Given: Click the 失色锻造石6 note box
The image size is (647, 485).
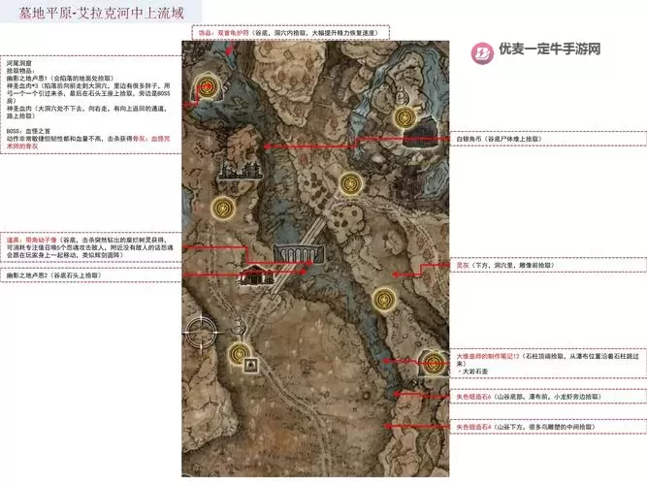Looking at the screenshot, I should [548, 397].
